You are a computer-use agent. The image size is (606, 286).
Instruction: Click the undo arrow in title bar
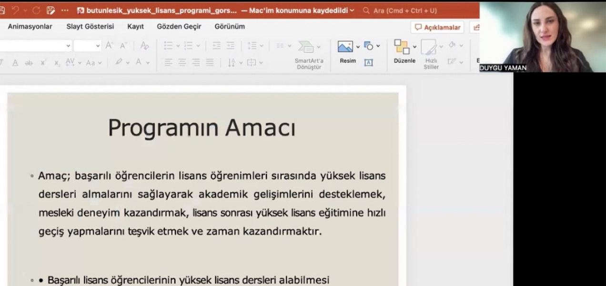click(x=15, y=10)
